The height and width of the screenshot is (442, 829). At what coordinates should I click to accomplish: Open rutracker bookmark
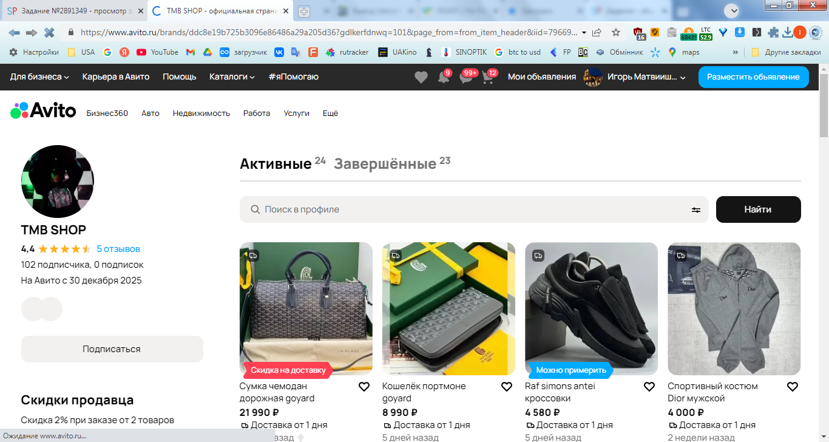click(347, 52)
